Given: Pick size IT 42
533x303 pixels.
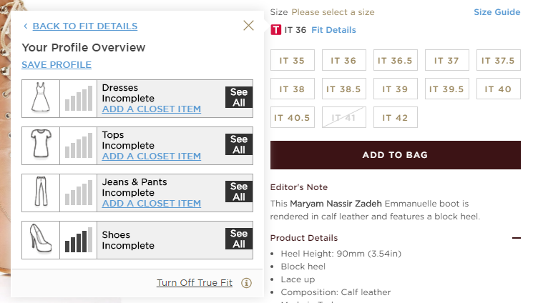Looking at the screenshot, I should [x=395, y=118].
